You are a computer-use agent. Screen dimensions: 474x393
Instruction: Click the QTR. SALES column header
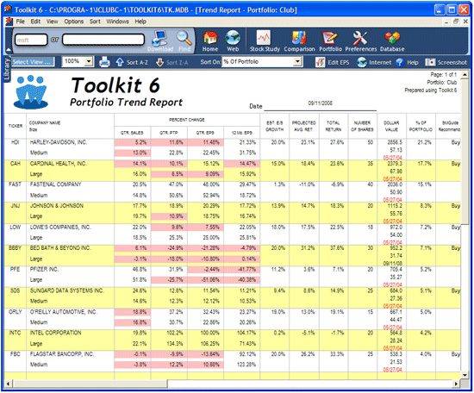[132, 133]
